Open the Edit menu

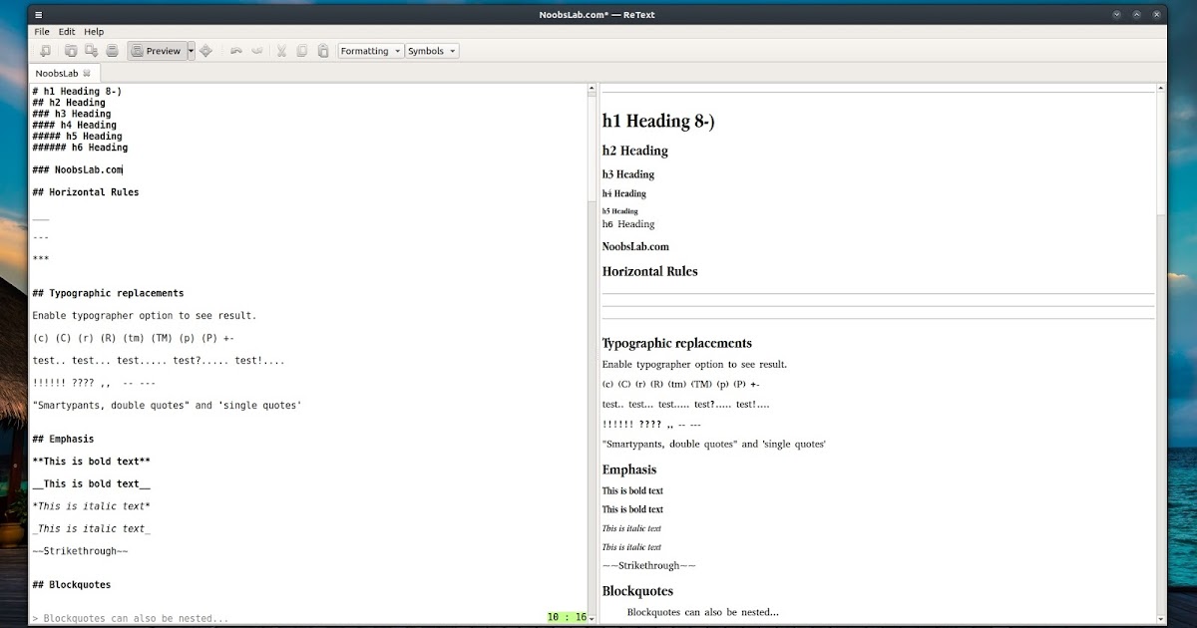pos(66,31)
